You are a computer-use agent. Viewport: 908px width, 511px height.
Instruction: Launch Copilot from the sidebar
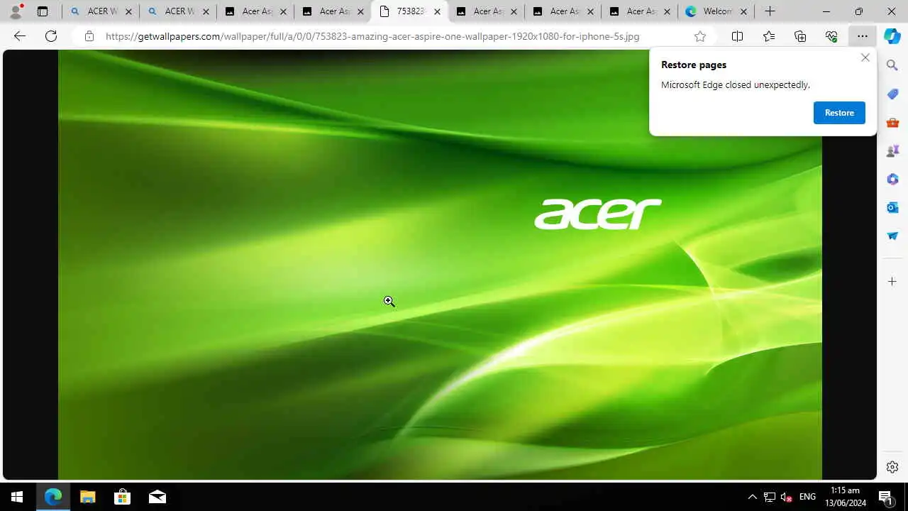(x=892, y=36)
